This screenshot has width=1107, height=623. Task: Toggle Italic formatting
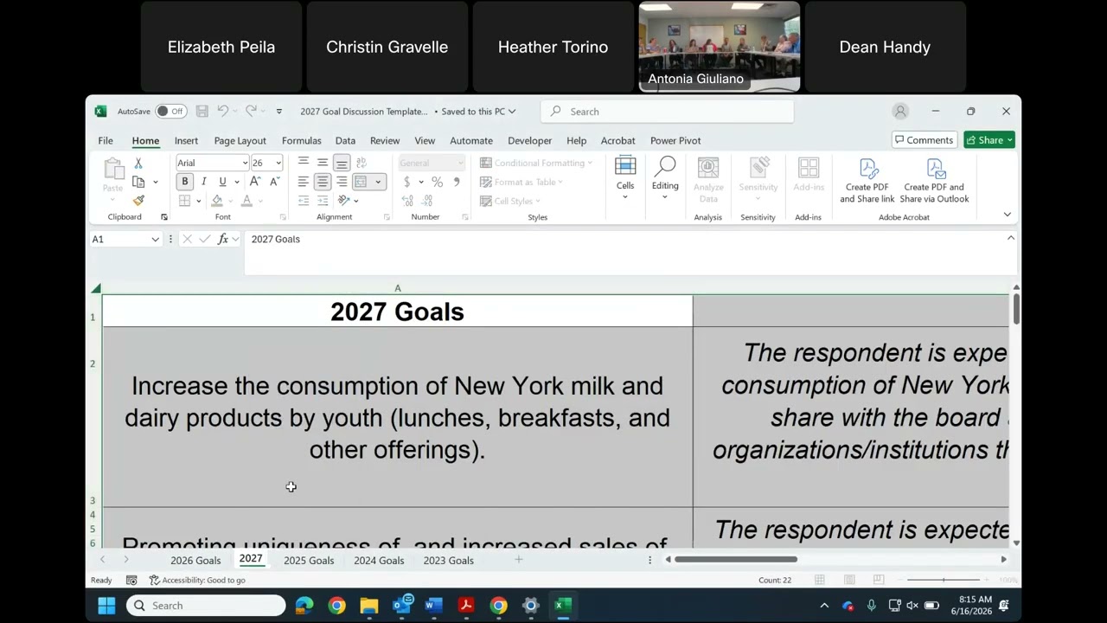click(204, 182)
